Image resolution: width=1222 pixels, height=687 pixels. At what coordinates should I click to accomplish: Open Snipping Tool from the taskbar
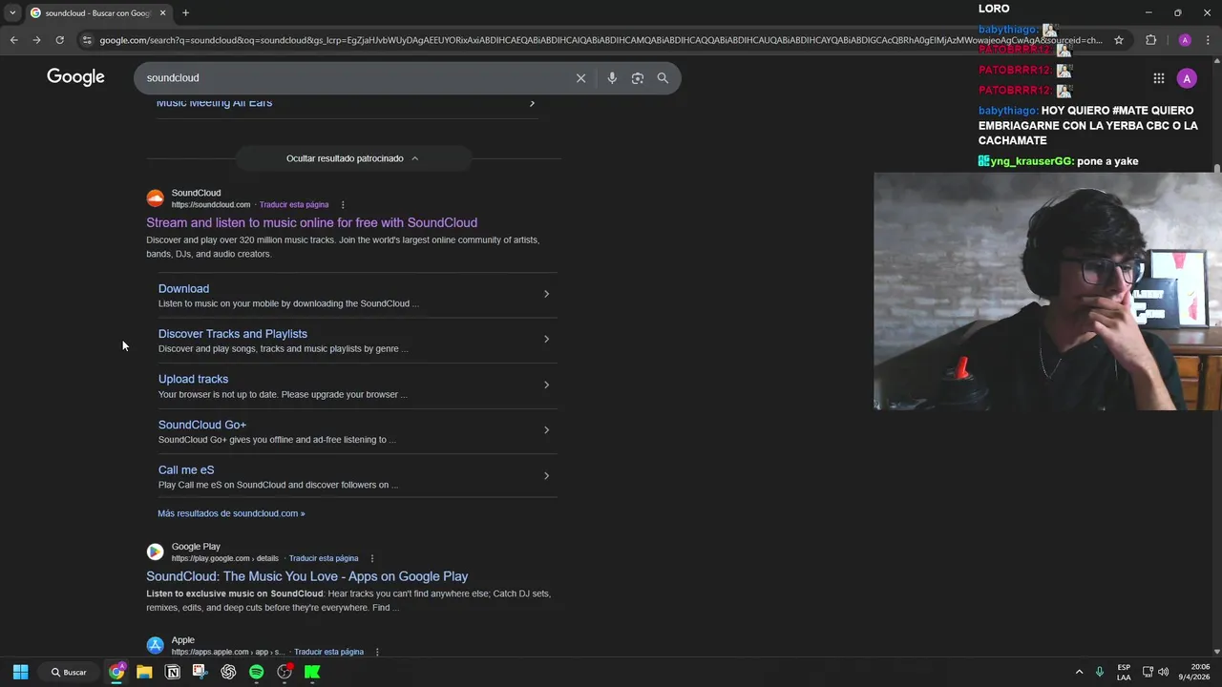point(200,672)
